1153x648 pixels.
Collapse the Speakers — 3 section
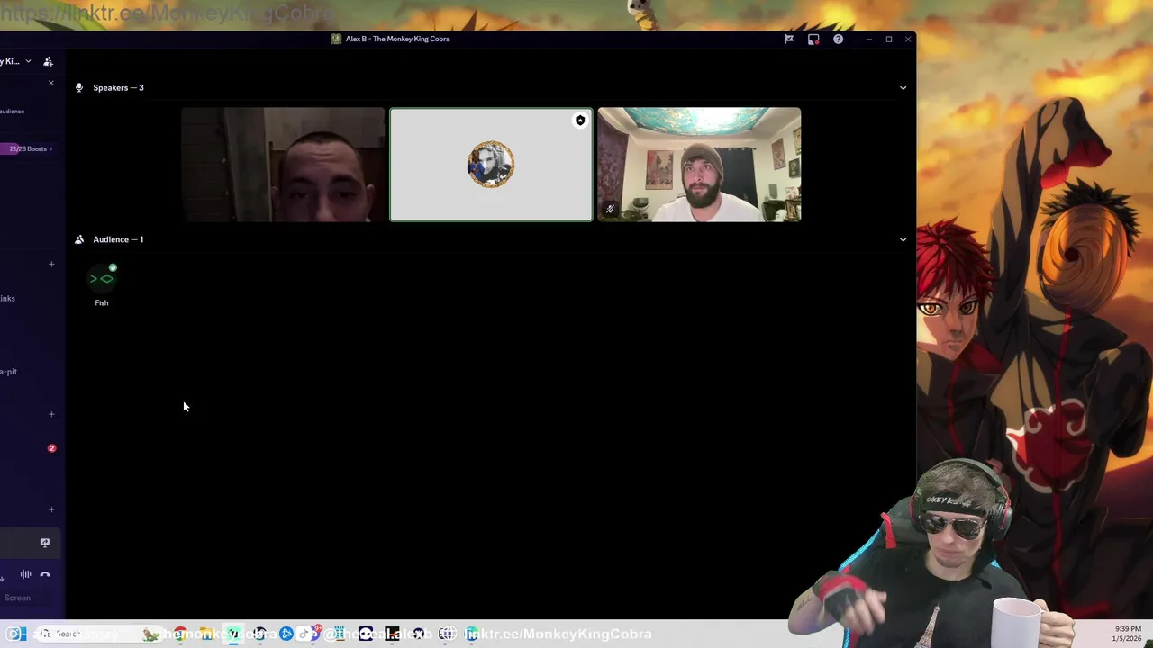click(x=903, y=87)
